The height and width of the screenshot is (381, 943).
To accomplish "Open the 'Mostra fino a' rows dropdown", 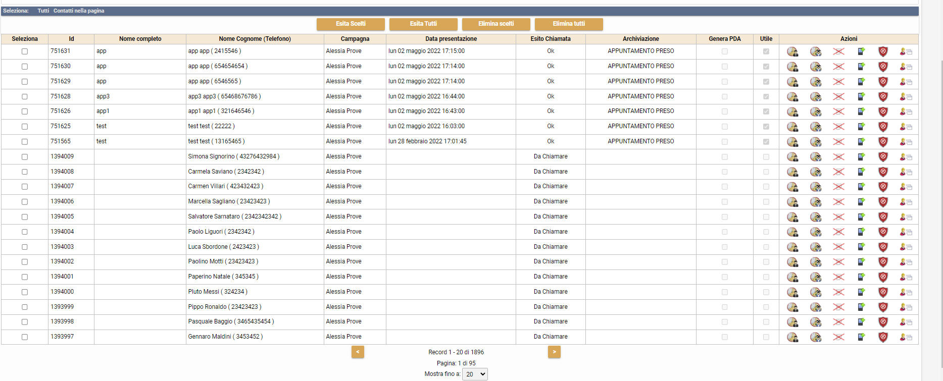I will [x=475, y=374].
